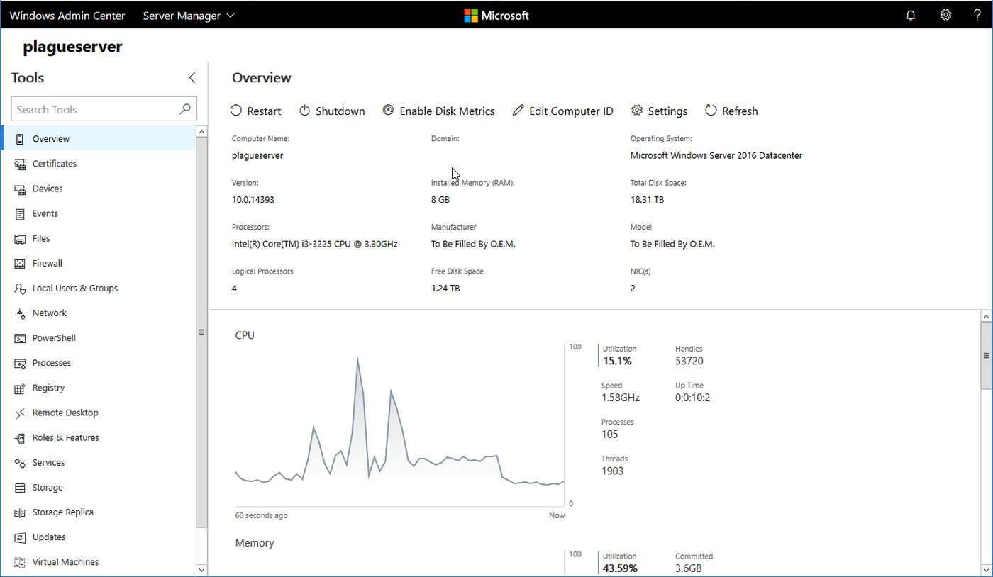Click the help question mark icon
993x577 pixels.
point(977,15)
